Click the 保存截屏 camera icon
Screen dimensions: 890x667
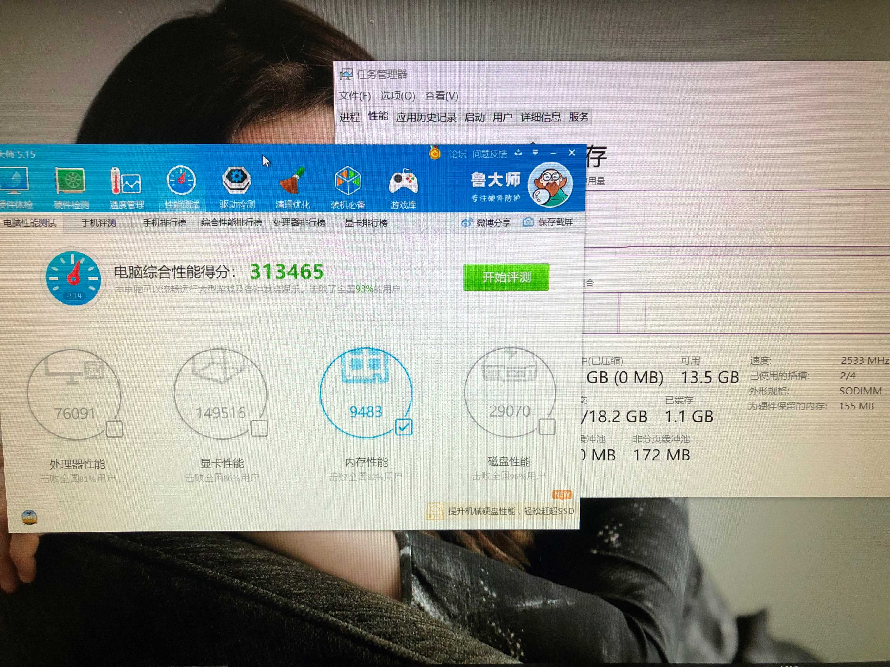coord(528,222)
